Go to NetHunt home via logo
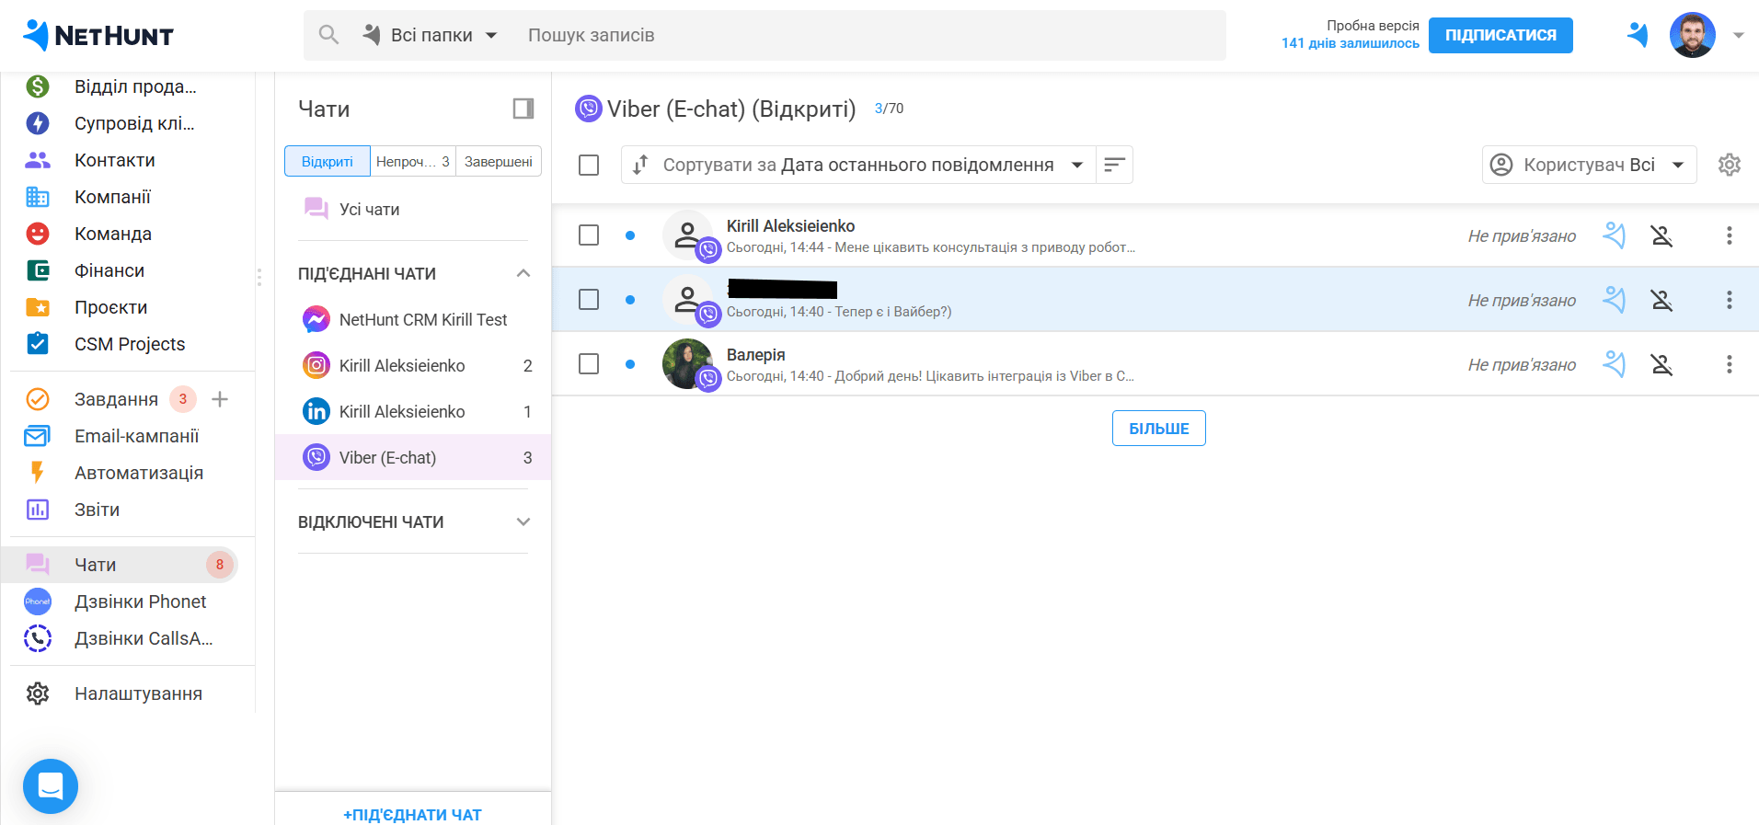Viewport: 1759px width, 825px height. [x=98, y=35]
